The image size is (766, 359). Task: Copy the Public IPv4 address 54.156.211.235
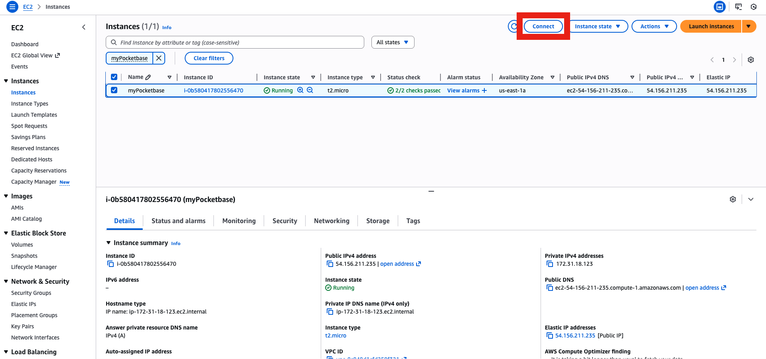pos(330,264)
